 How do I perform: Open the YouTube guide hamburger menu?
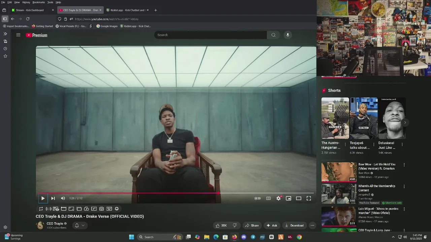18,35
